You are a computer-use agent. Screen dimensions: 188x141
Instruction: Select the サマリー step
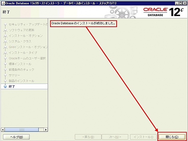pyautogui.click(x=14, y=75)
